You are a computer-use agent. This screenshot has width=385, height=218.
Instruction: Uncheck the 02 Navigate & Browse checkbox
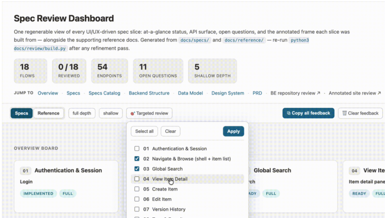137,159
